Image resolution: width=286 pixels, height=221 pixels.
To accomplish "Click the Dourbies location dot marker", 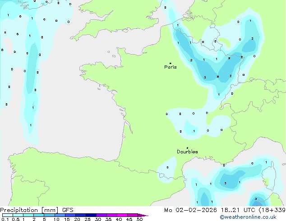I will coord(187,148).
